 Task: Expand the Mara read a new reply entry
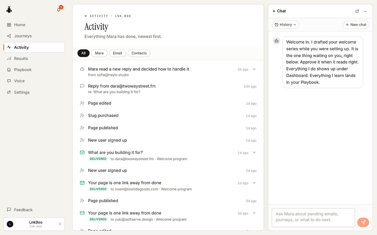254,69
